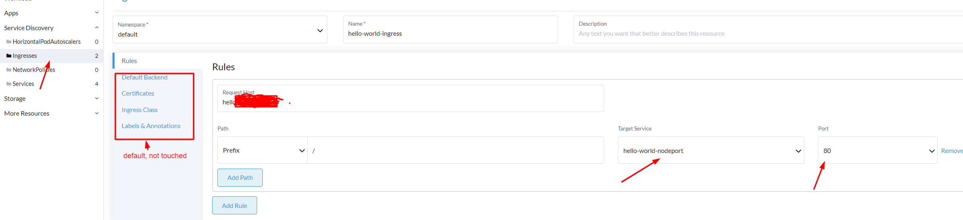Switch to the Default Backend tab

pyautogui.click(x=145, y=77)
